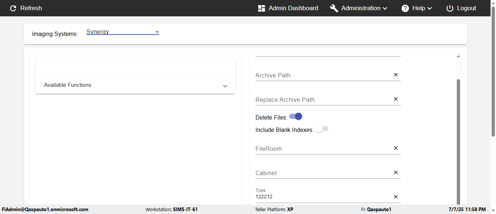Viewport: 496px width, 214px height.
Task: Click the form panel's vertical scrollbar
Action: tap(458, 142)
